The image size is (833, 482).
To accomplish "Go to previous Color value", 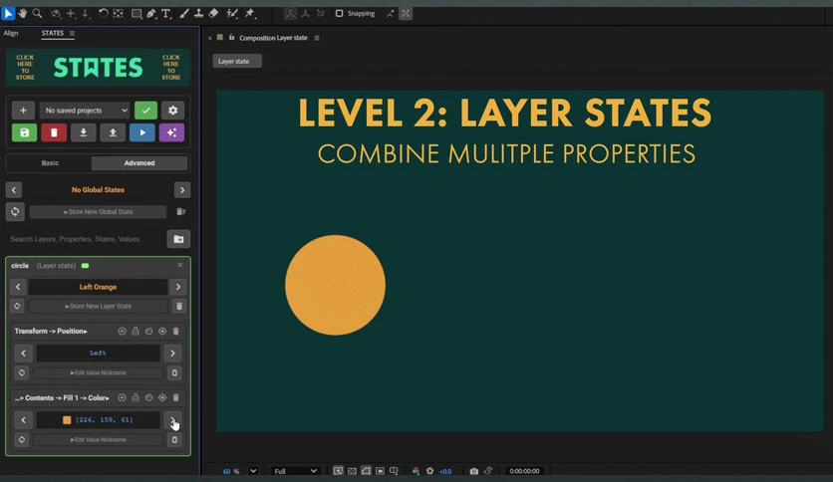I will (23, 420).
